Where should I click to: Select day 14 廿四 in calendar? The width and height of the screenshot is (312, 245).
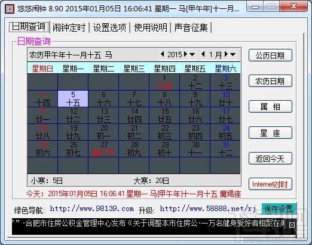134,115
